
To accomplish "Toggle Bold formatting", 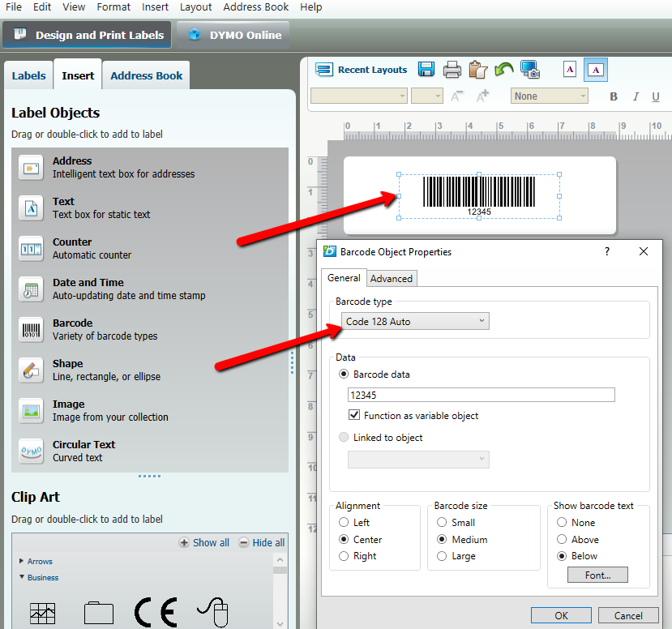I will pos(614,96).
